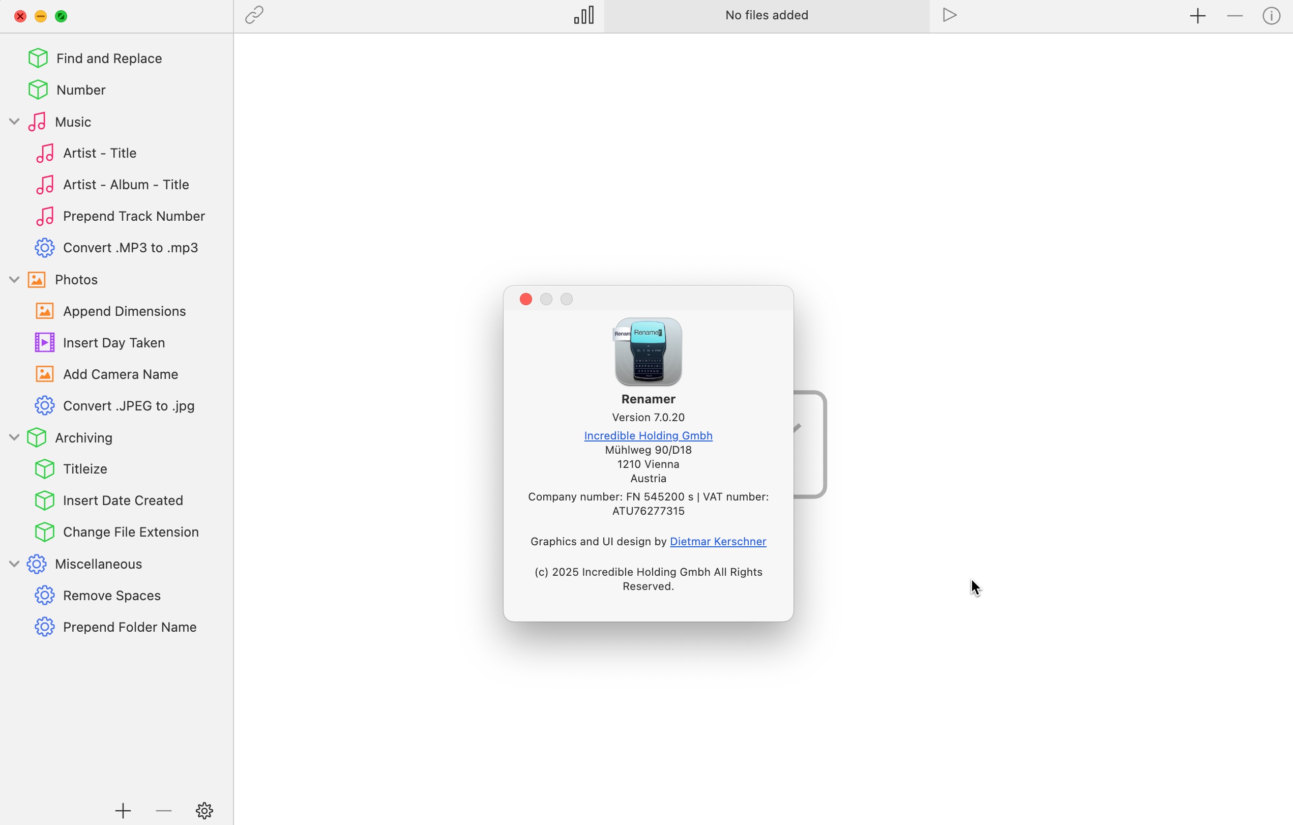This screenshot has height=825, width=1293.
Task: Click the top-right minus remove icon
Action: (x=1235, y=16)
